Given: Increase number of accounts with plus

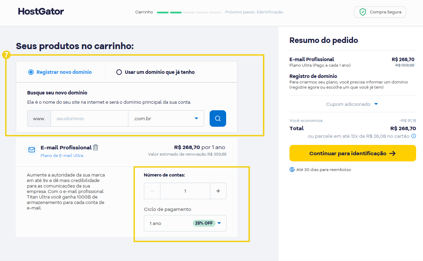Looking at the screenshot, I should click(x=218, y=191).
